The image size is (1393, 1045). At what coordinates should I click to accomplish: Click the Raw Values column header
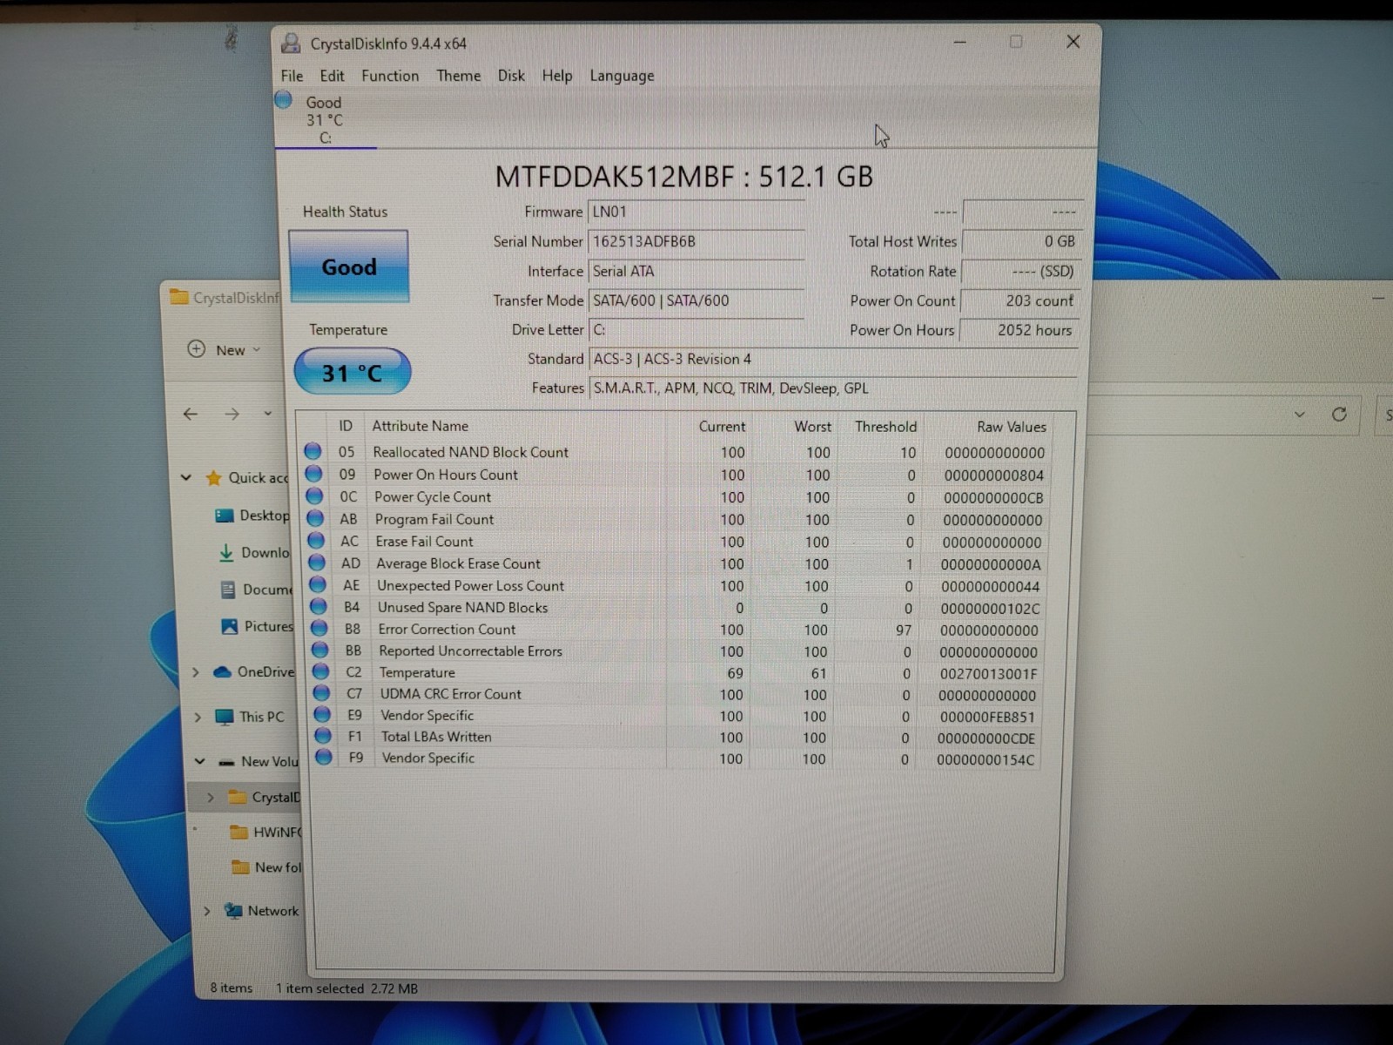pyautogui.click(x=1012, y=427)
